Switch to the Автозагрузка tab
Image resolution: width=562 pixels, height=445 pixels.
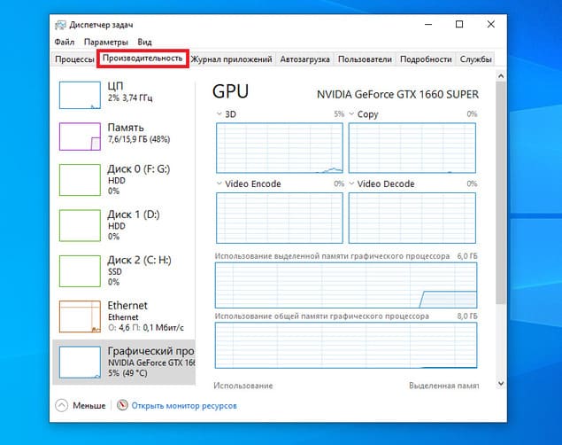coord(304,59)
